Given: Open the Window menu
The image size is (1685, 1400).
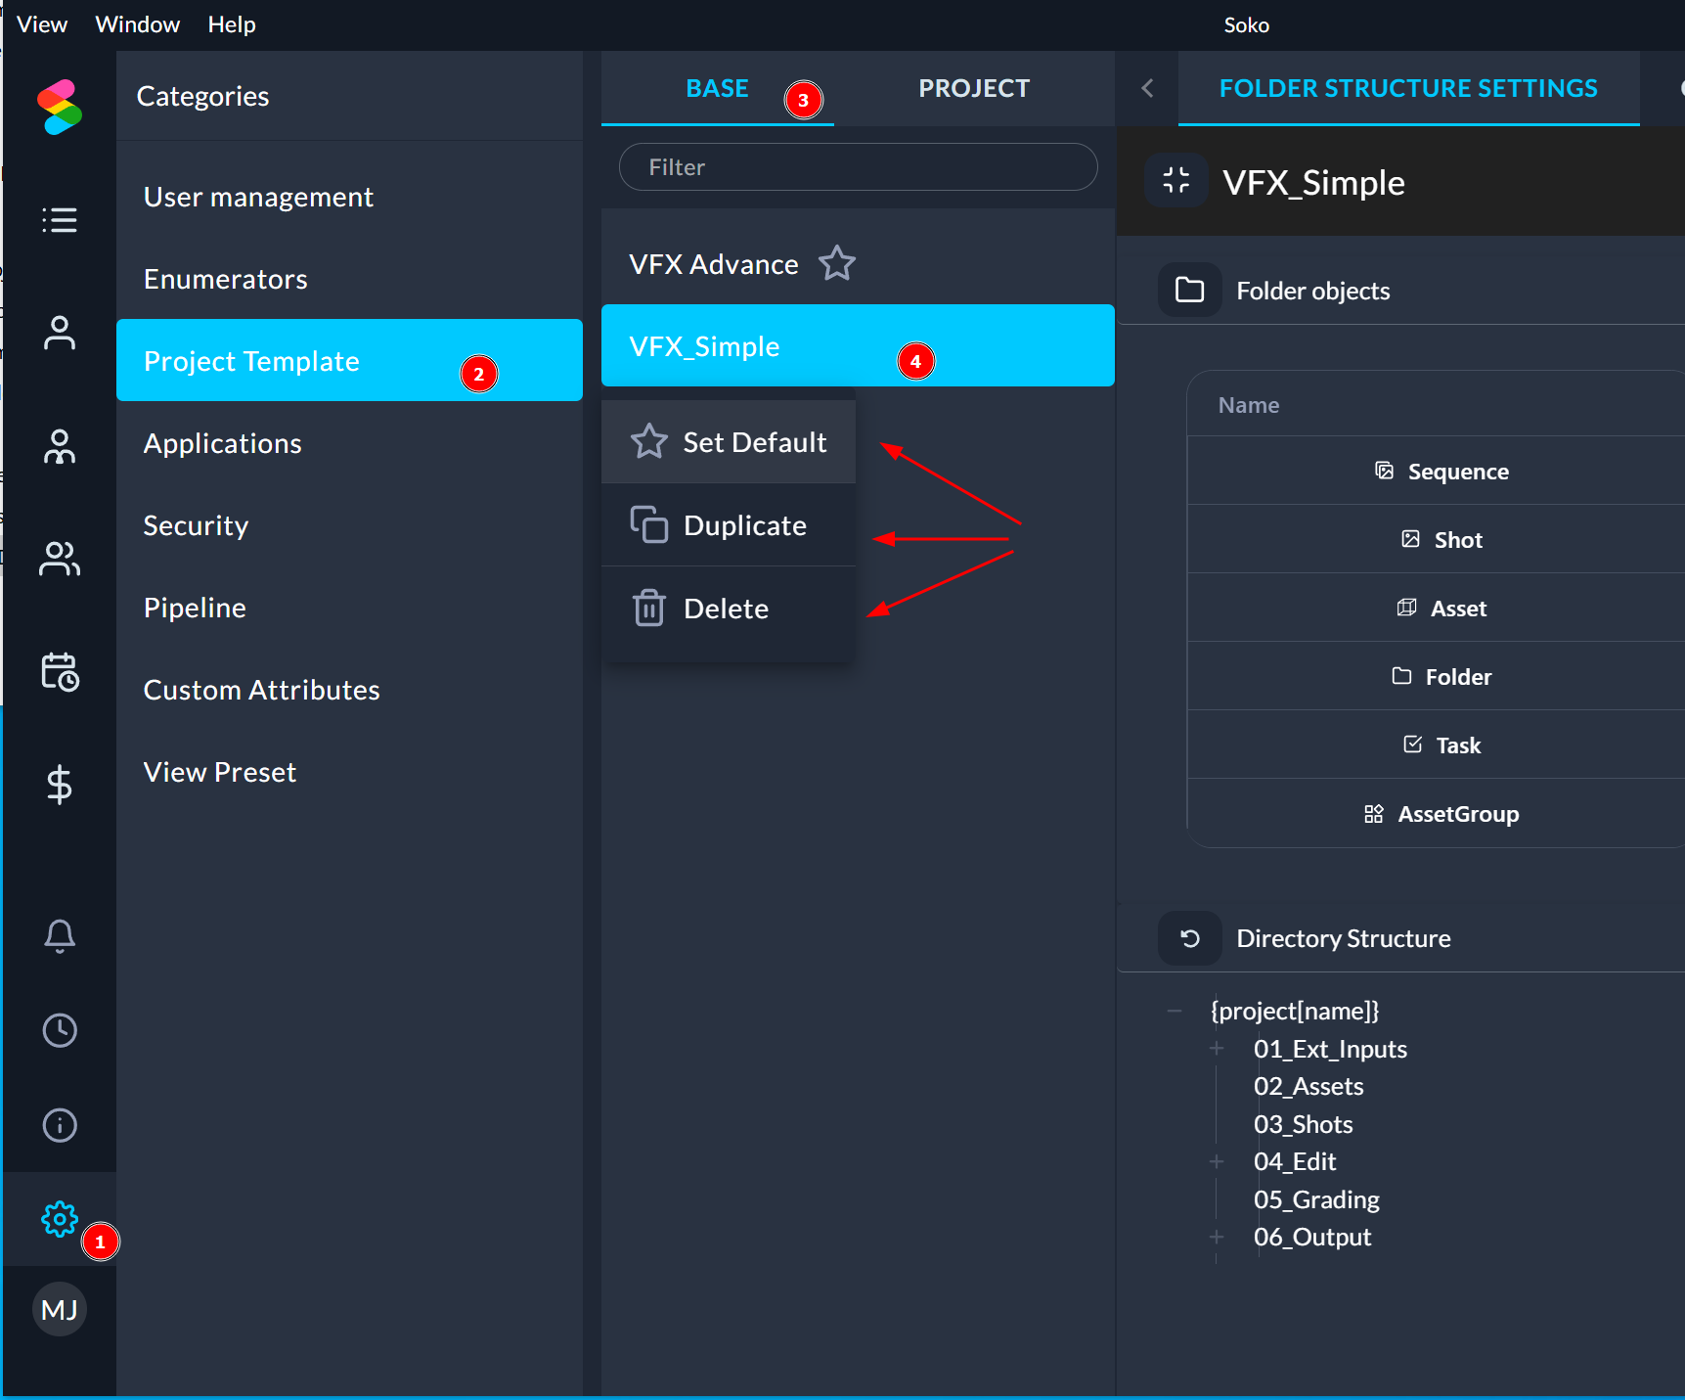Looking at the screenshot, I should (138, 24).
